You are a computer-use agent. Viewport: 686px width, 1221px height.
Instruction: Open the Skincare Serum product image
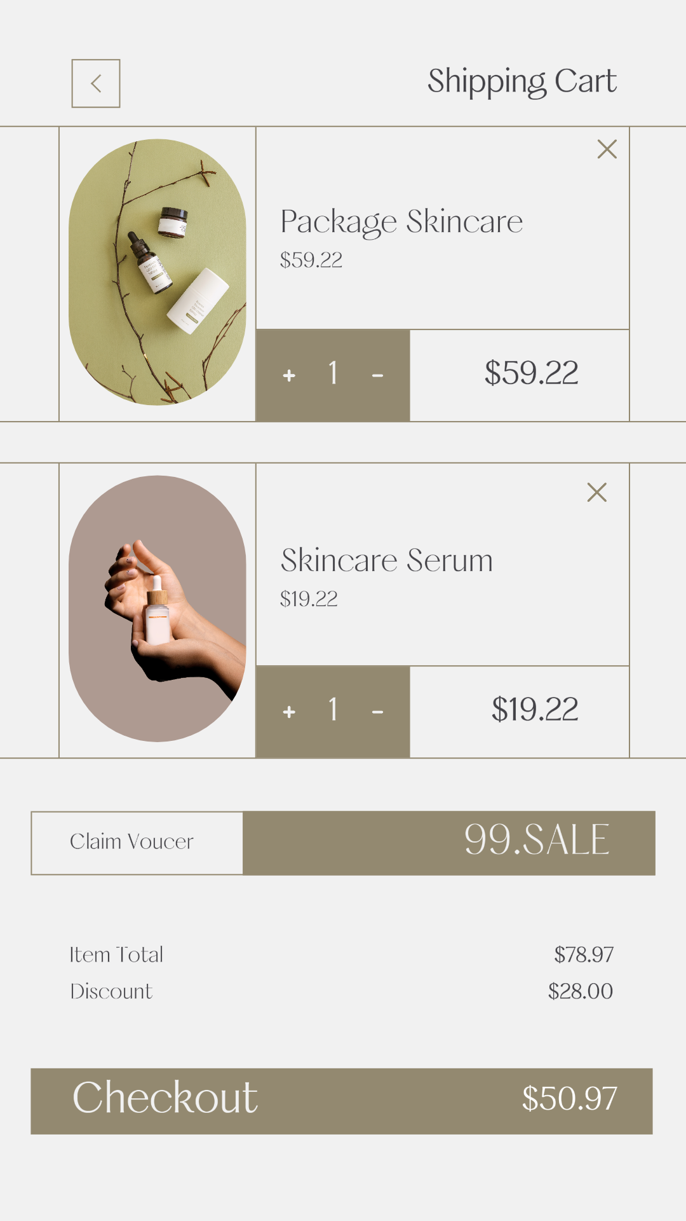click(x=158, y=609)
